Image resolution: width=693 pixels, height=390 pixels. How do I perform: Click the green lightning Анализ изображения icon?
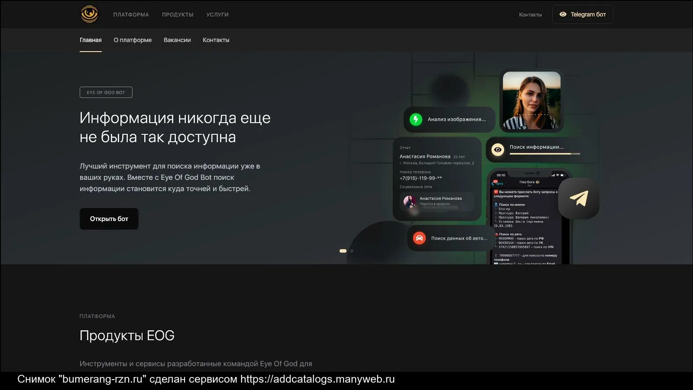tap(416, 119)
